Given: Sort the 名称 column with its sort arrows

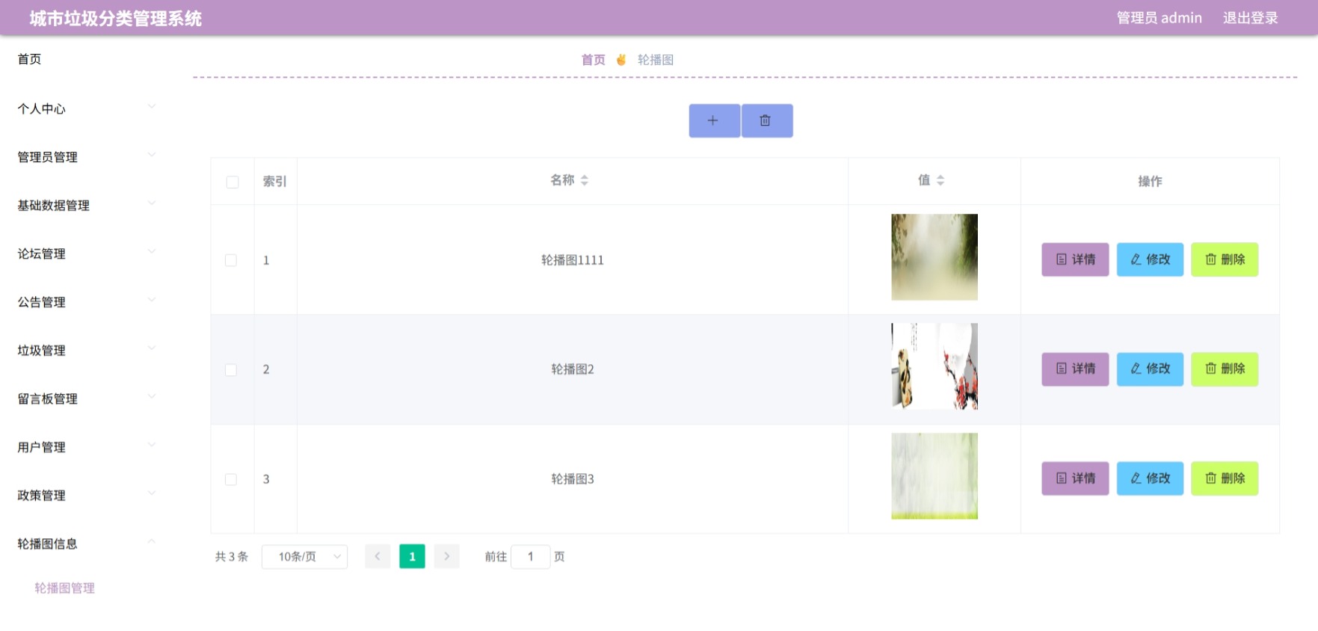Looking at the screenshot, I should pyautogui.click(x=585, y=180).
